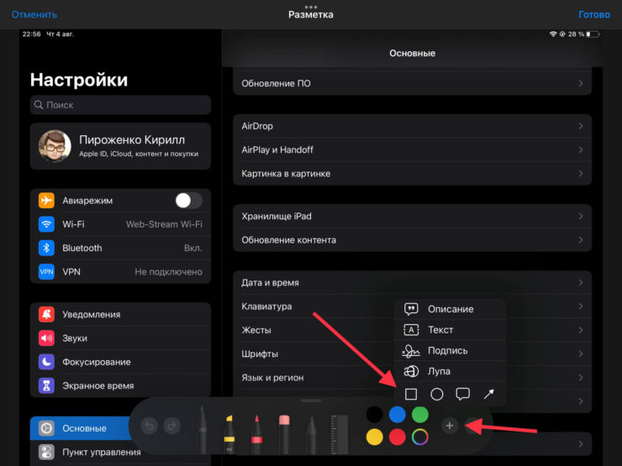The height and width of the screenshot is (466, 622).
Task: Add a speech bubble shape
Action: pyautogui.click(x=462, y=394)
